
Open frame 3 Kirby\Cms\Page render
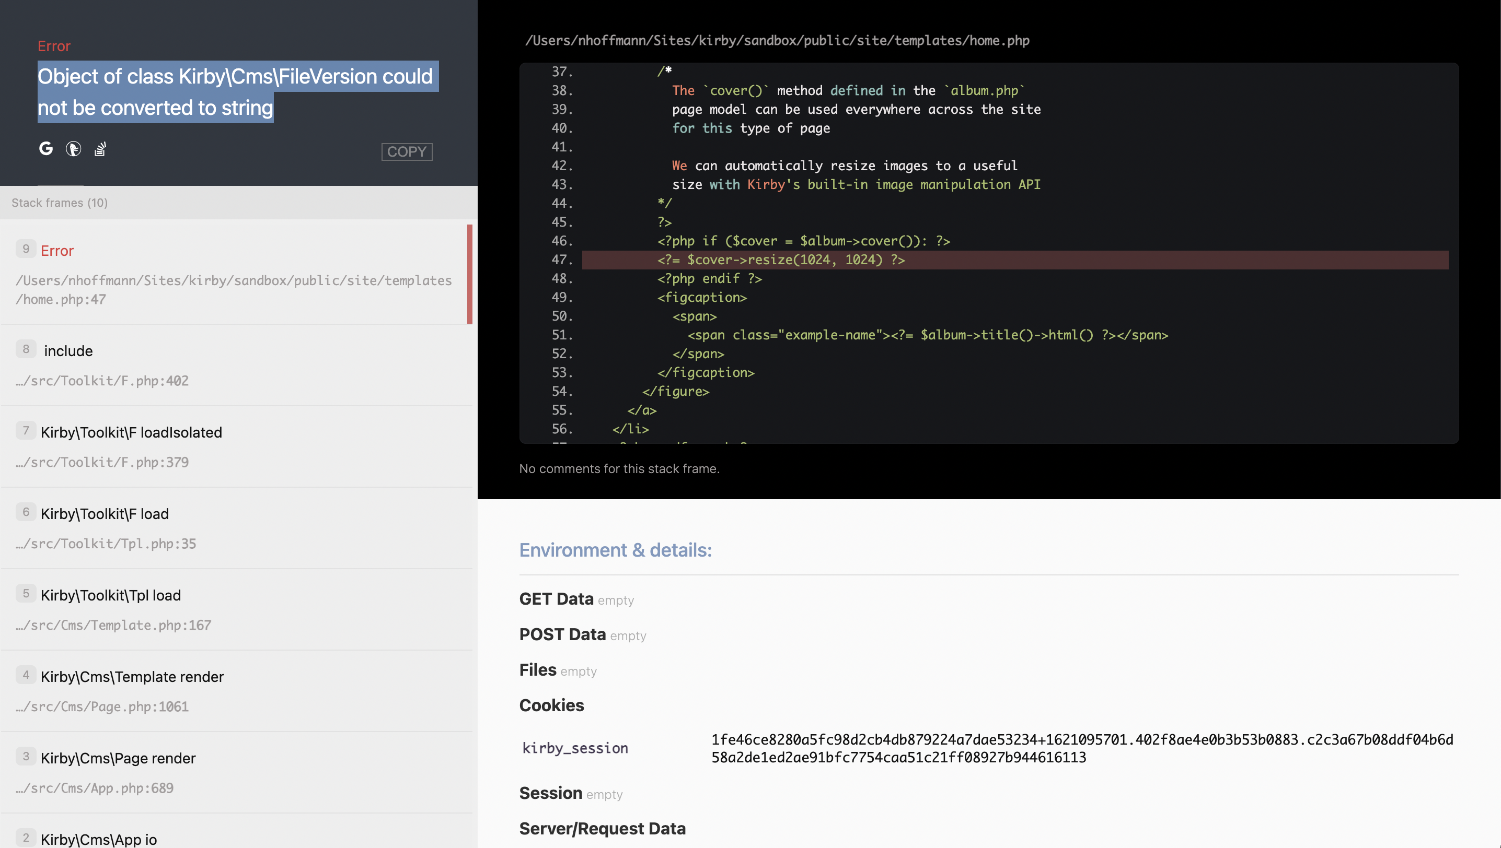[233, 772]
